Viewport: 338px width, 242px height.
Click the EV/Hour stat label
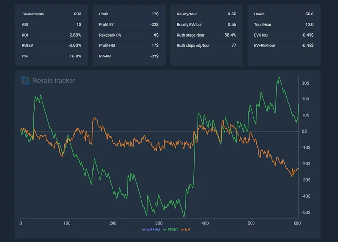[x=263, y=35]
